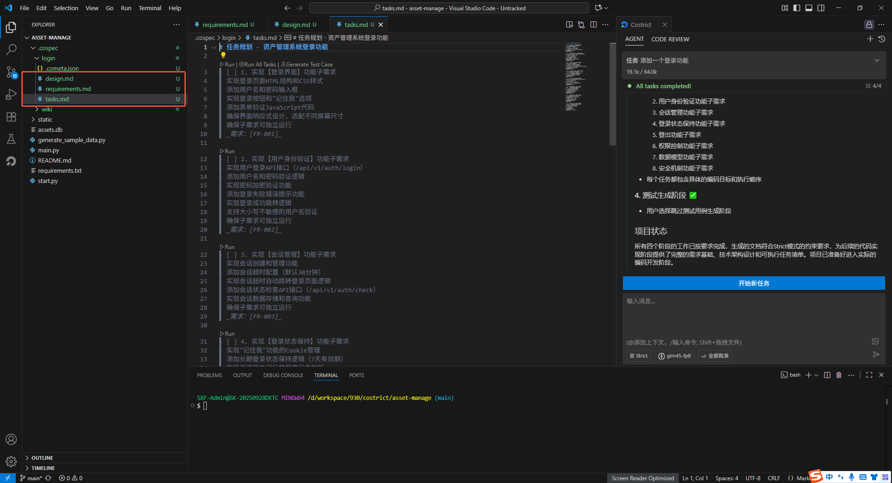The width and height of the screenshot is (892, 483).
Task: Open the Terminal menu
Action: (150, 8)
